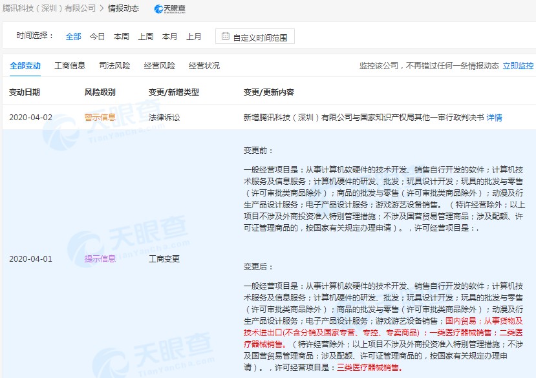536x378 pixels.
Task: Click the 变更后 label
Action: click(259, 267)
